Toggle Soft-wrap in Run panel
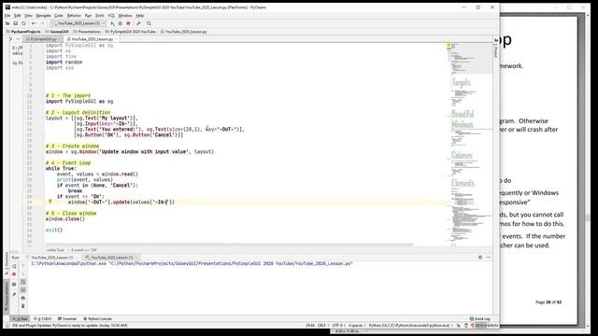Screen dimensions: 598x336 tap(22, 282)
